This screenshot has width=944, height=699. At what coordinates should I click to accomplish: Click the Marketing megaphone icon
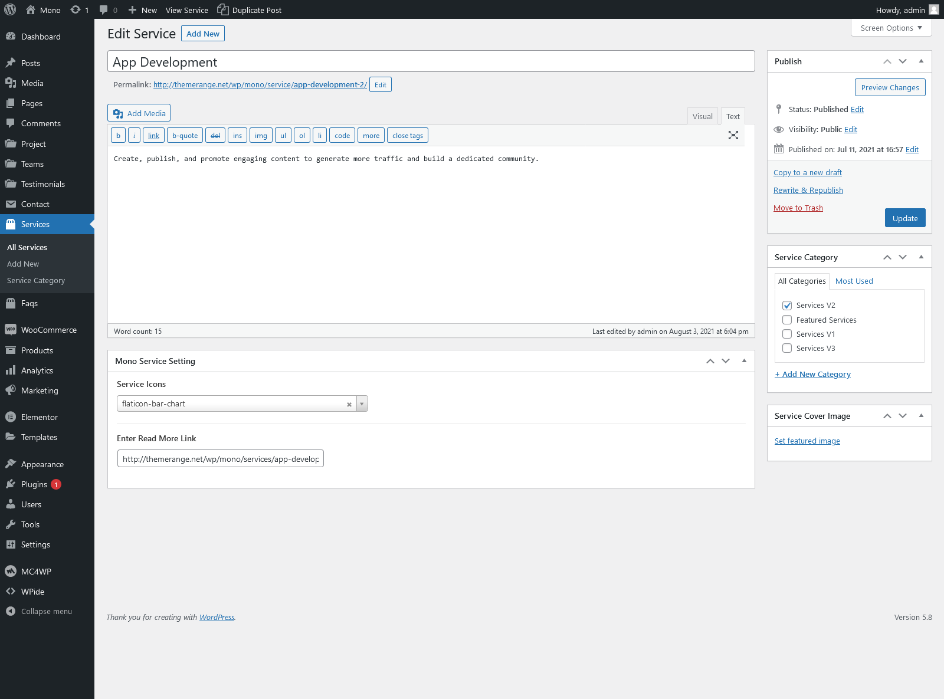click(11, 390)
